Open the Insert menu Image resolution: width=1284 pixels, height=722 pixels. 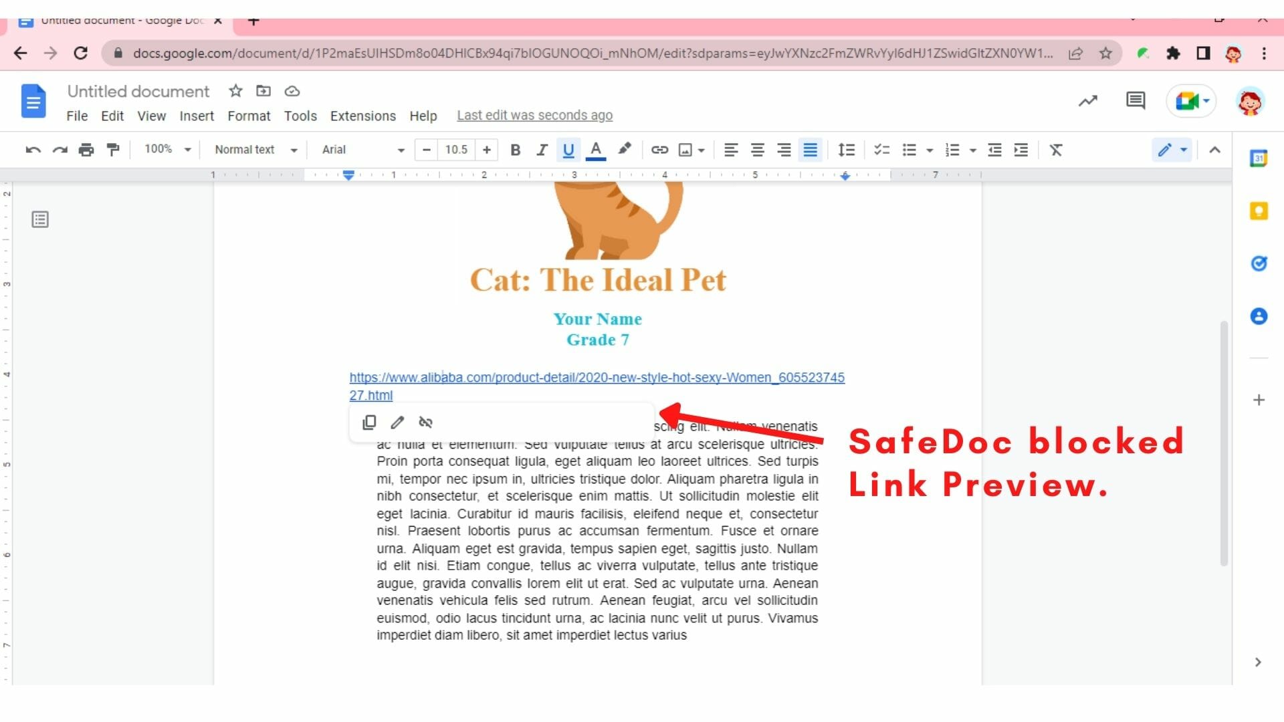tap(197, 116)
